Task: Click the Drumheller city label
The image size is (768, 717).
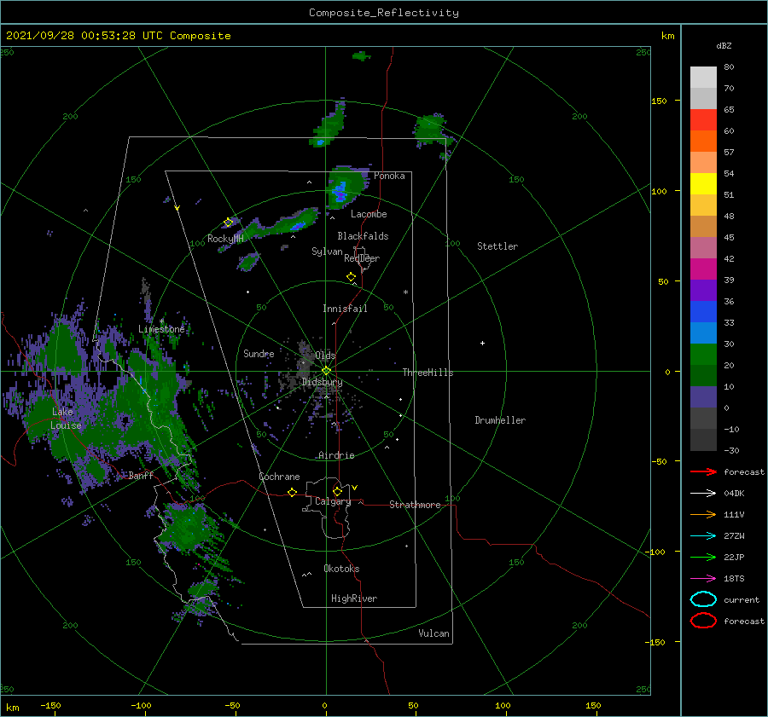Action: pos(500,420)
